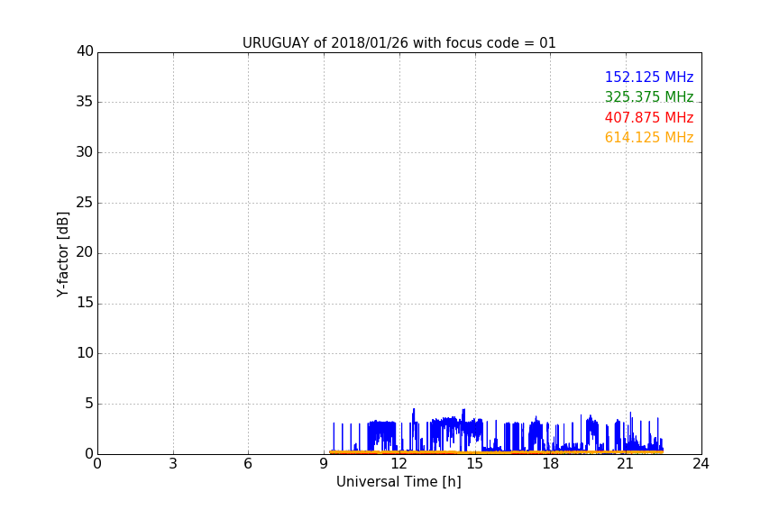Click the x-axis tick label 3

[173, 464]
